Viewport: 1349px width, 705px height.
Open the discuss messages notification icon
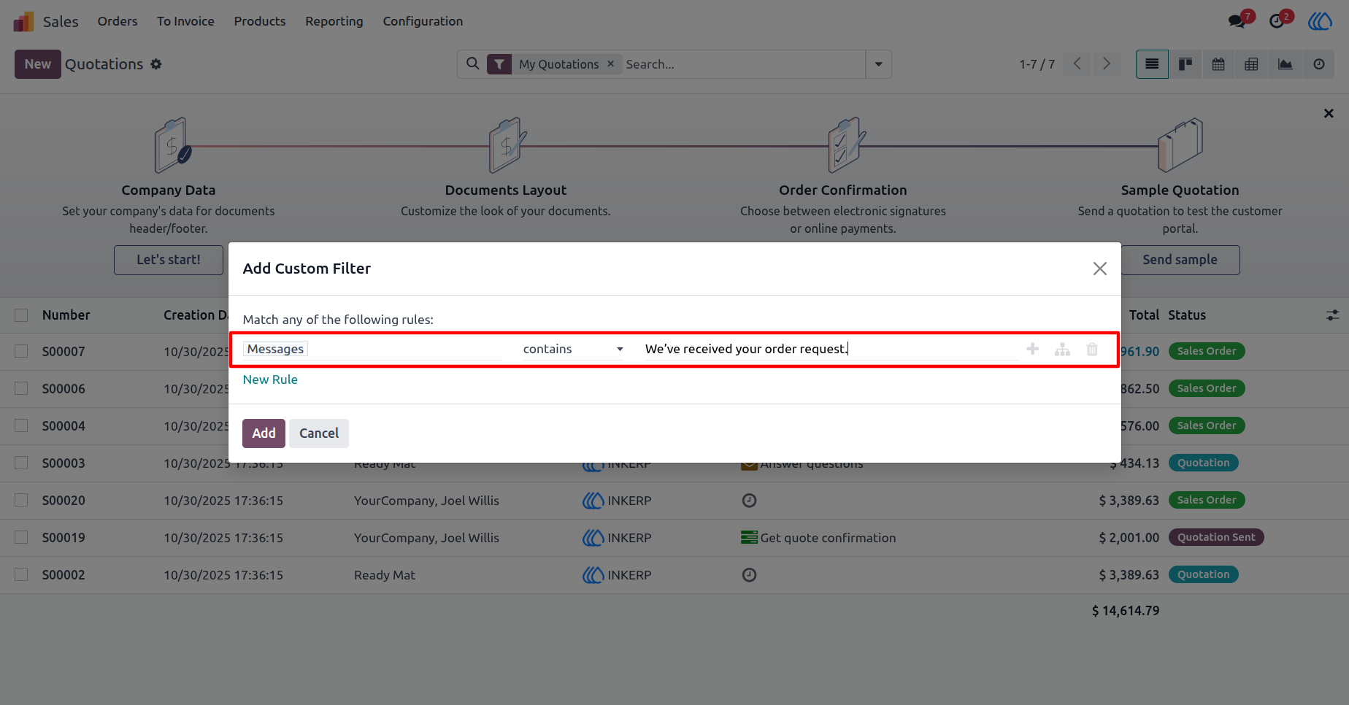click(1237, 21)
